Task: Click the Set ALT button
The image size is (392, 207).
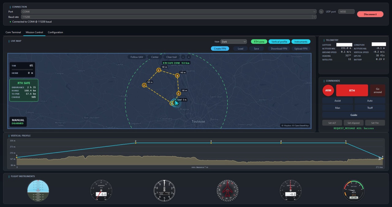Action: (332, 123)
